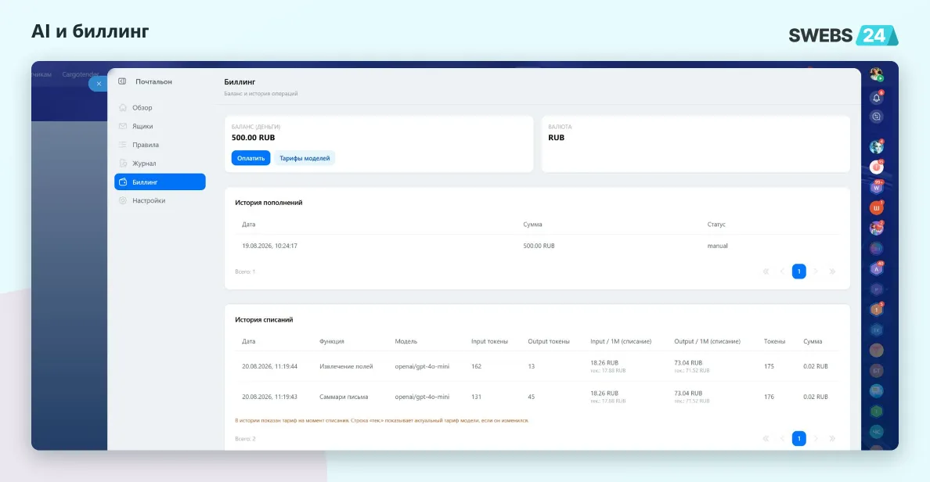Open the A hexagon chat with badge 40
The height and width of the screenshot is (482, 930).
tap(876, 269)
